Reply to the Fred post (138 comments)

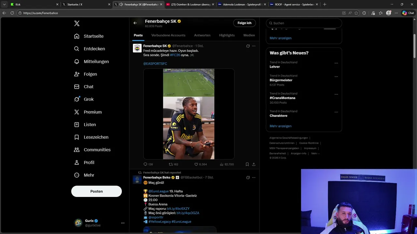(x=148, y=164)
